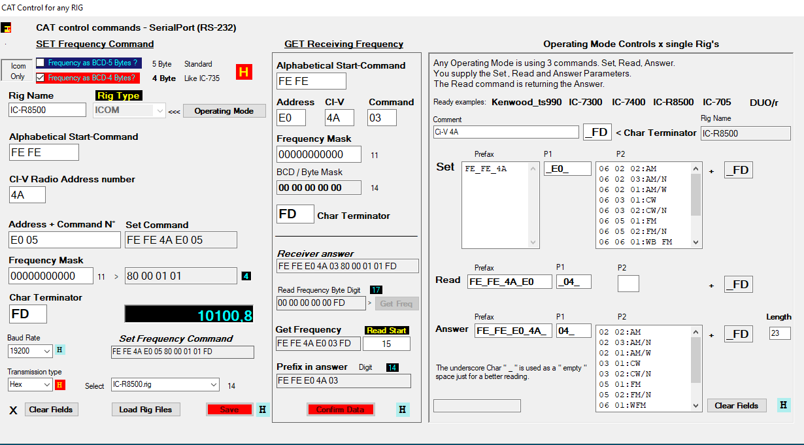Click the Read Start 15 field
Screen dimensions: 804x445
(387, 344)
